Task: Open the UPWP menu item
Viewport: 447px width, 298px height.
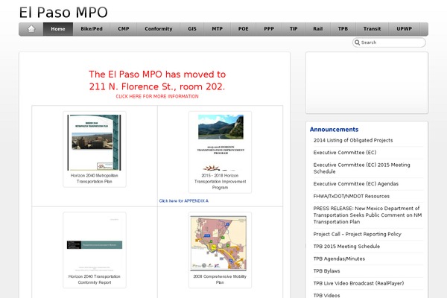Action: (x=405, y=29)
